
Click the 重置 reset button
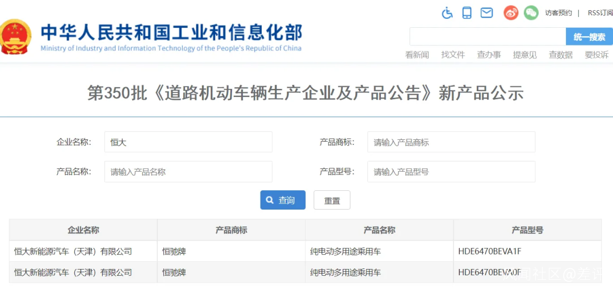pyautogui.click(x=332, y=201)
